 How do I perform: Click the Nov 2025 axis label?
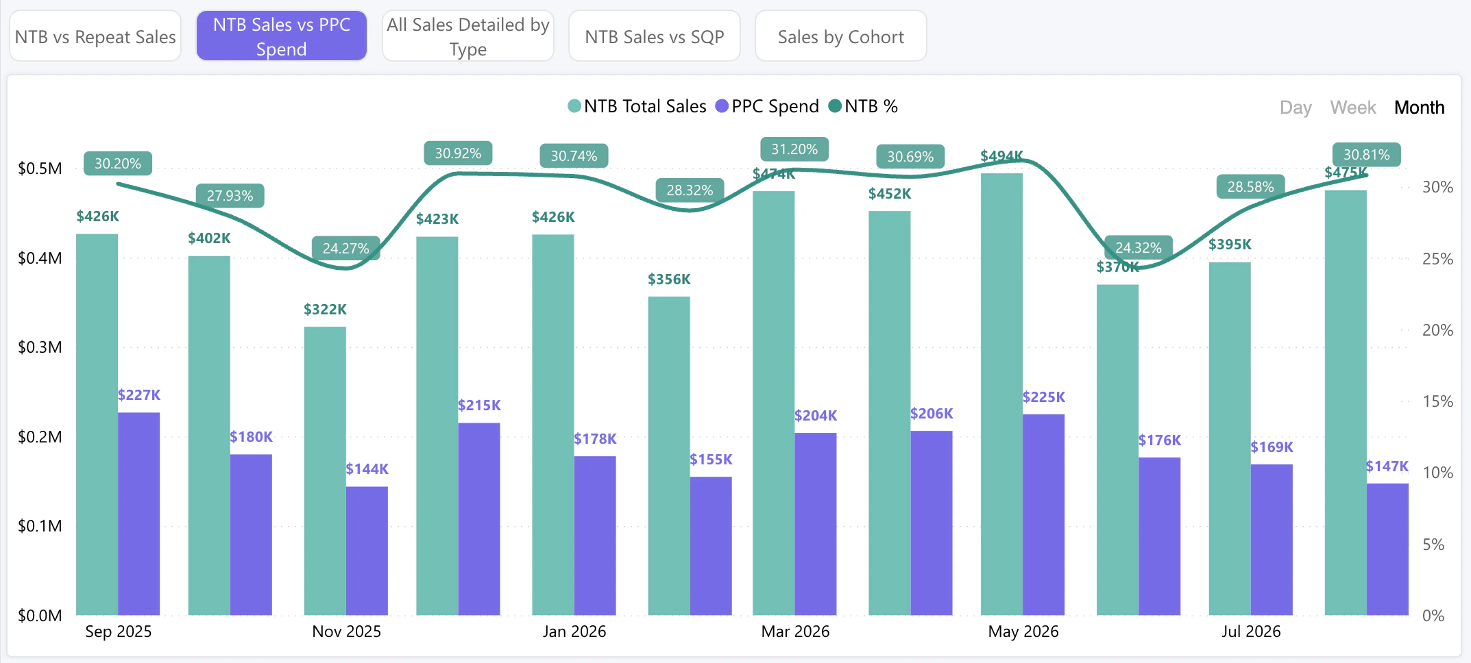[x=347, y=631]
